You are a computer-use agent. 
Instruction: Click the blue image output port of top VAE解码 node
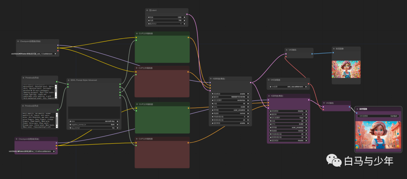point(312,54)
